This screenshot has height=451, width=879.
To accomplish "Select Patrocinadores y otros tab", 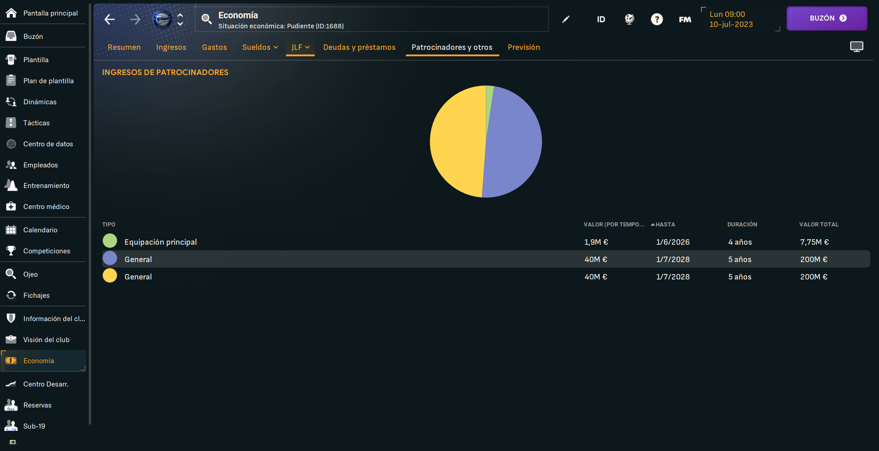I will pyautogui.click(x=452, y=47).
